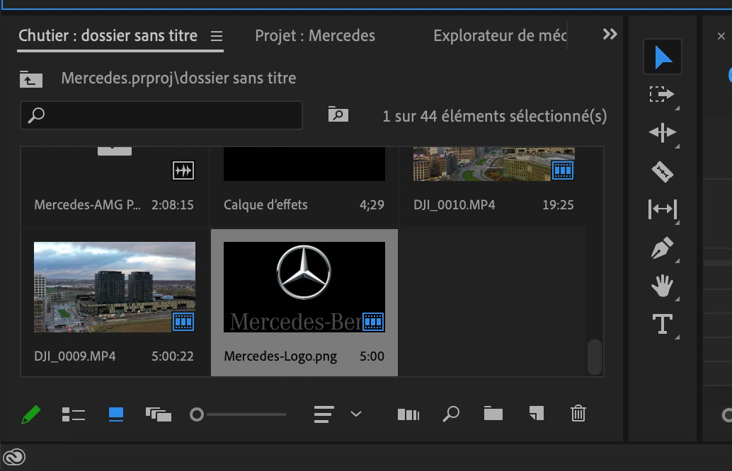Expand hidden panel tabs with double chevron

pyautogui.click(x=610, y=35)
